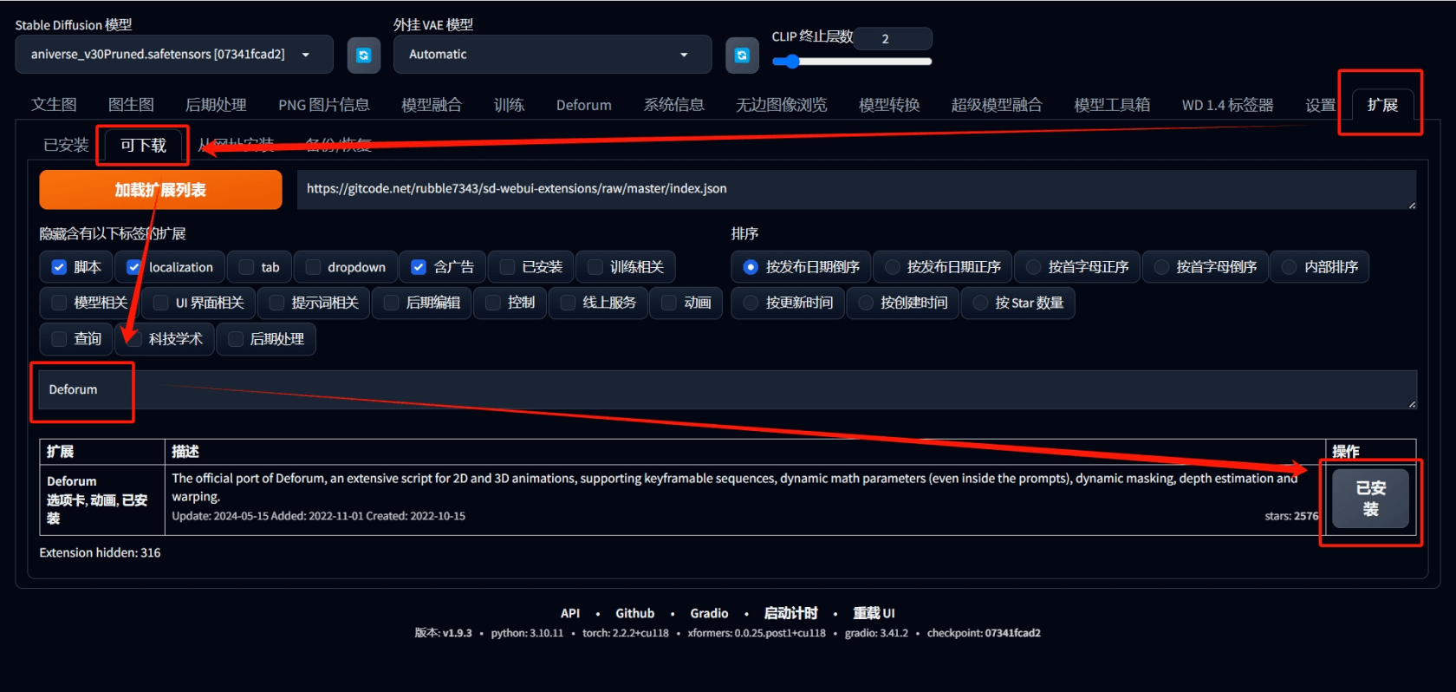Open the WD 1.4 标签器 tab

point(1227,105)
